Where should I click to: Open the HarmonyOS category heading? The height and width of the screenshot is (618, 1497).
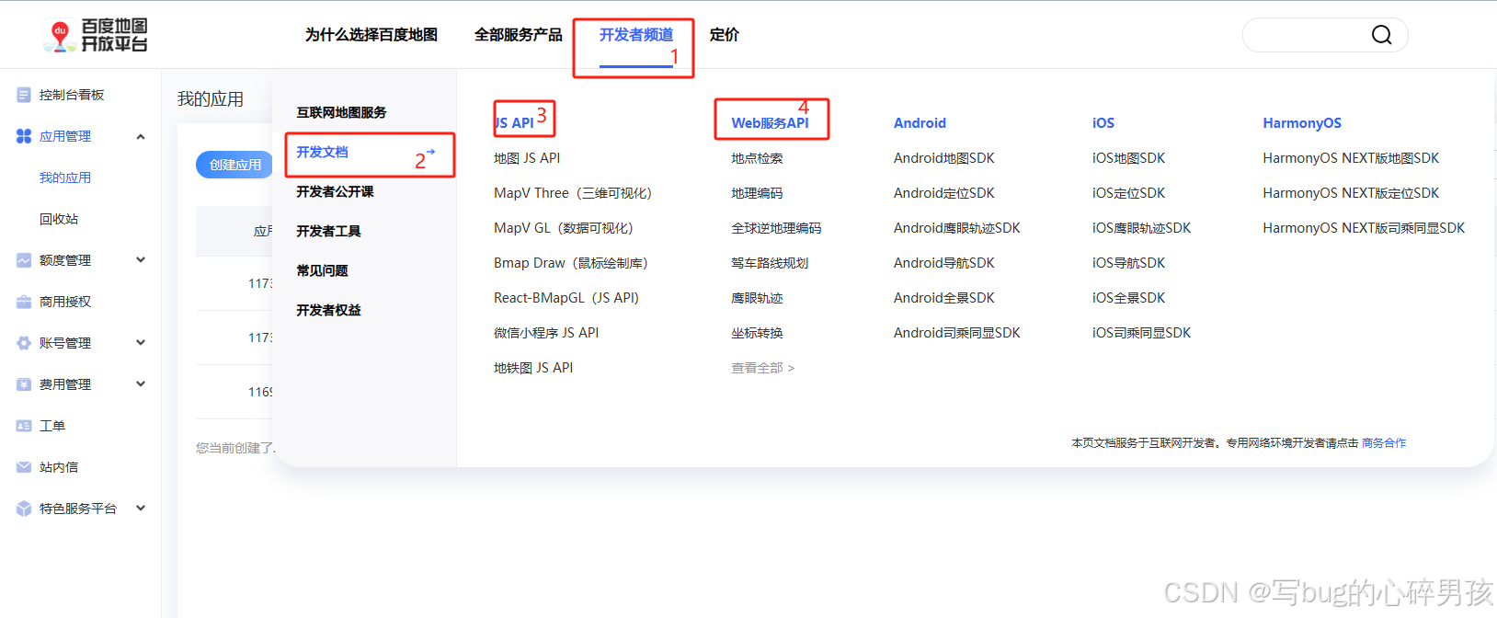tap(1302, 123)
